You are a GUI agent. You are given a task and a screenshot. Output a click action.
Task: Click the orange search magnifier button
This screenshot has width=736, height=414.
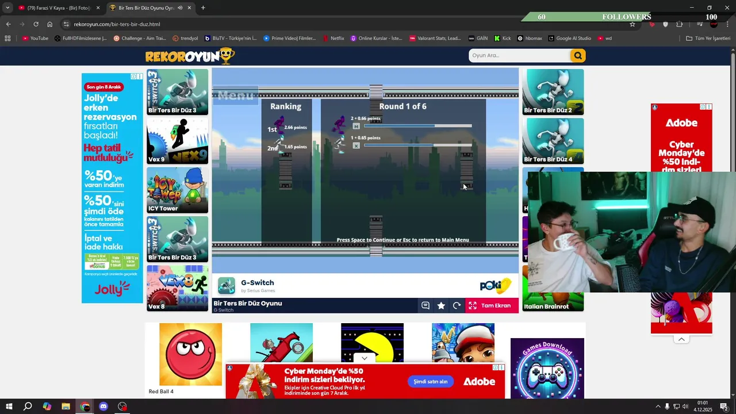click(577, 55)
